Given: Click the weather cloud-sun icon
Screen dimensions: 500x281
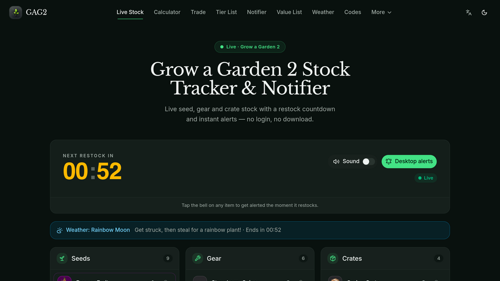Looking at the screenshot, I should (59, 231).
